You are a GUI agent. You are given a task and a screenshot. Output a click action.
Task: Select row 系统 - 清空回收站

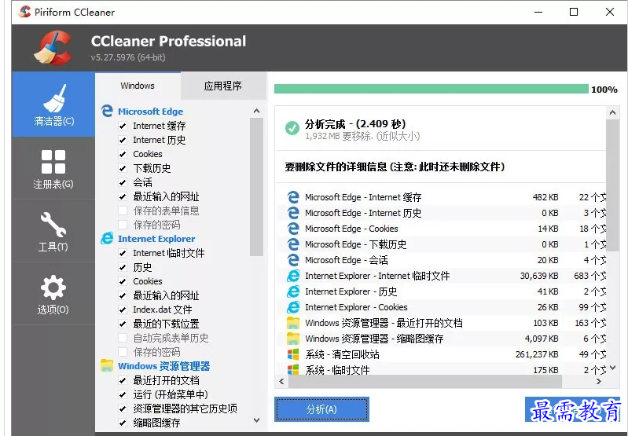(x=442, y=354)
